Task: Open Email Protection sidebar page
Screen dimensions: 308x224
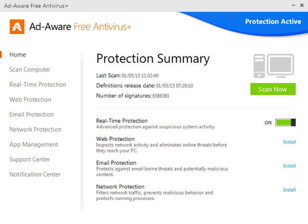Action: [31, 114]
